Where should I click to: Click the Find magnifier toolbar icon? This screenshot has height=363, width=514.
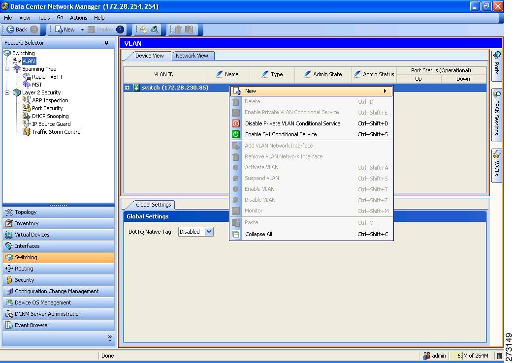click(x=155, y=30)
